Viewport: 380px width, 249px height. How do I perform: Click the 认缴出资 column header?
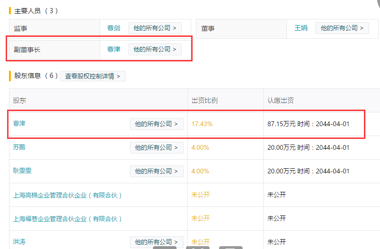[x=281, y=101]
